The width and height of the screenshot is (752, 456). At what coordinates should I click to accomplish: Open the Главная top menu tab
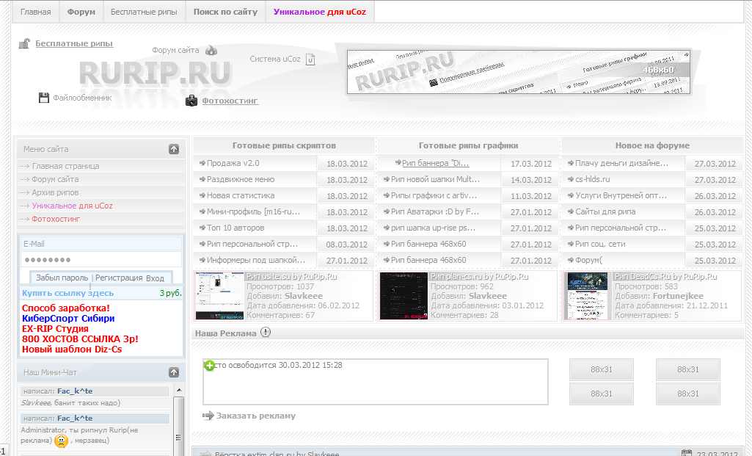pos(35,12)
